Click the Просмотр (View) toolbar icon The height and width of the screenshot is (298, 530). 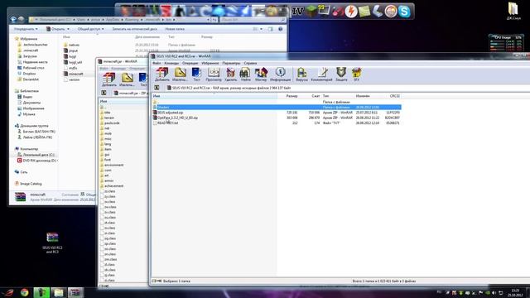pos(214,74)
